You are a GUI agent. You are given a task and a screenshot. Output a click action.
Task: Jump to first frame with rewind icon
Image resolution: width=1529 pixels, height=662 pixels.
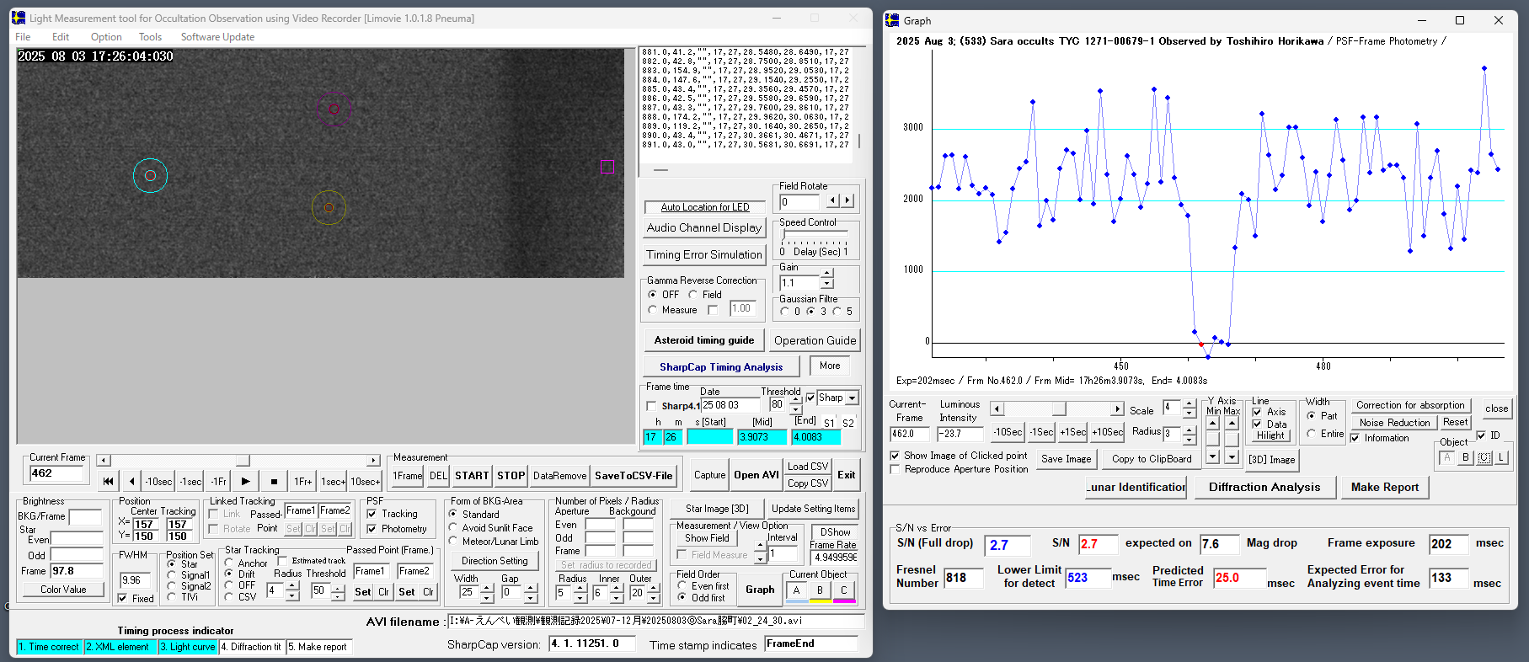pos(108,482)
